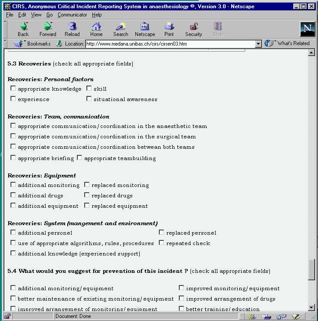Click the status bar security lock icon
The height and width of the screenshot is (321, 318).
pos(7,316)
